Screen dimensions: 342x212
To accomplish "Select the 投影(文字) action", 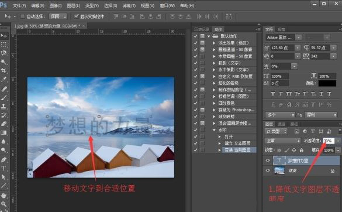I will 230,63.
